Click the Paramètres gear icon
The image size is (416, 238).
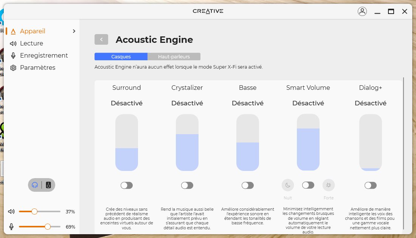(13, 68)
